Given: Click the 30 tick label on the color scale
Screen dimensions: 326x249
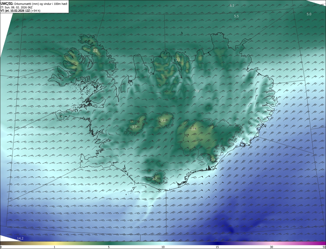Looking at the screenshot, I should point(271,247).
